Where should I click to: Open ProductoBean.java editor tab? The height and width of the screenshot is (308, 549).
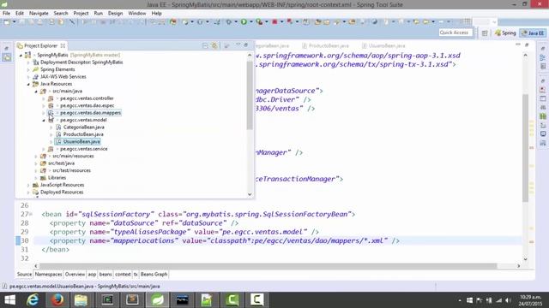click(x=325, y=45)
